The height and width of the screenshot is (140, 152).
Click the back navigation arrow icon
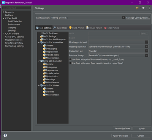[137, 8]
